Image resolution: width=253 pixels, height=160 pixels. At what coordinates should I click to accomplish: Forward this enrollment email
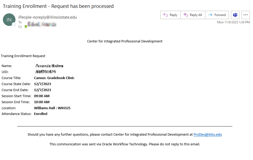coord(217,15)
